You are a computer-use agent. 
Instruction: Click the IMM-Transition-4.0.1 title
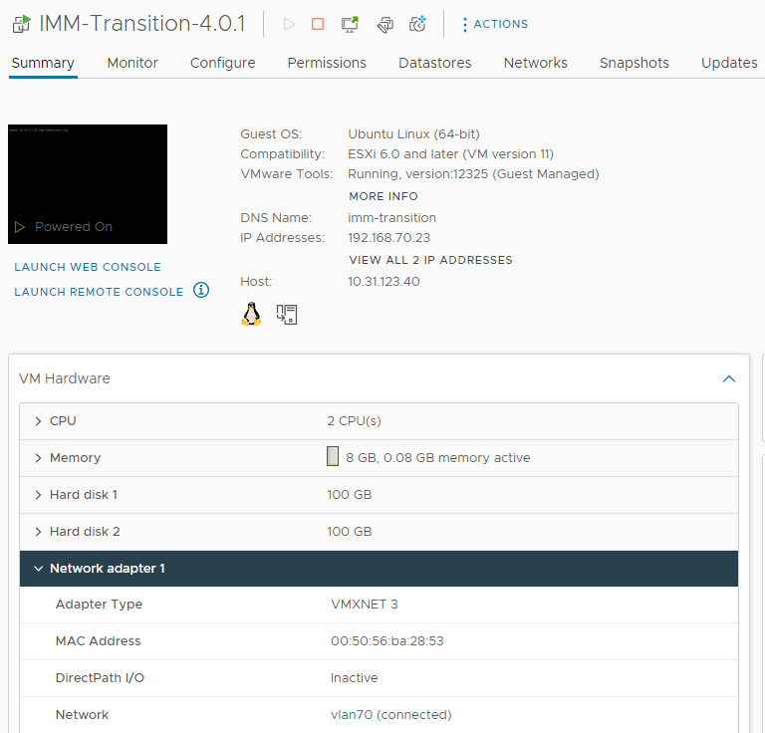[142, 24]
